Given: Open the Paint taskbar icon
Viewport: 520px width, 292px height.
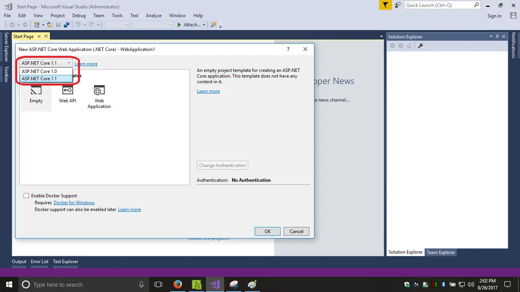Looking at the screenshot, I should click(252, 284).
